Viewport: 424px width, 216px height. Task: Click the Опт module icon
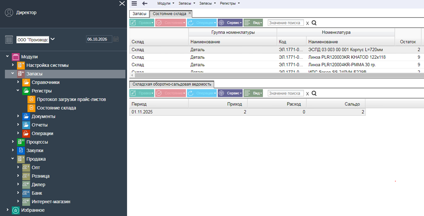coord(26,168)
